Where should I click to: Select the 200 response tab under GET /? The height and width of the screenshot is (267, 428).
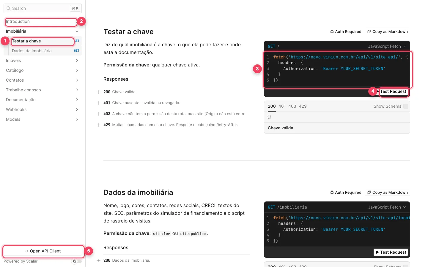tap(272, 106)
